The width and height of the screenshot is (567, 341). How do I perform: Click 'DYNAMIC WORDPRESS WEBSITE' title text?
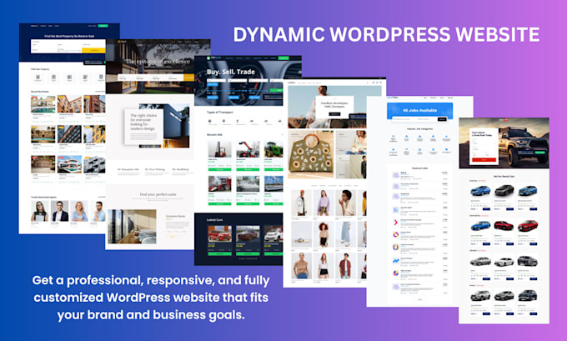point(386,35)
